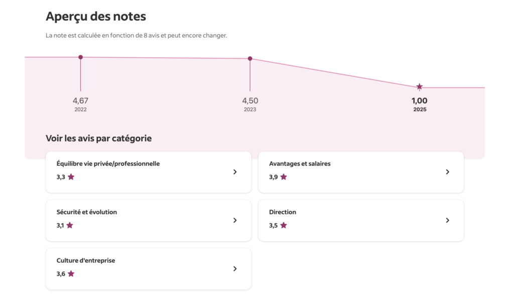Click the star marker for 2025 rating
This screenshot has width=514, height=301.
point(420,87)
